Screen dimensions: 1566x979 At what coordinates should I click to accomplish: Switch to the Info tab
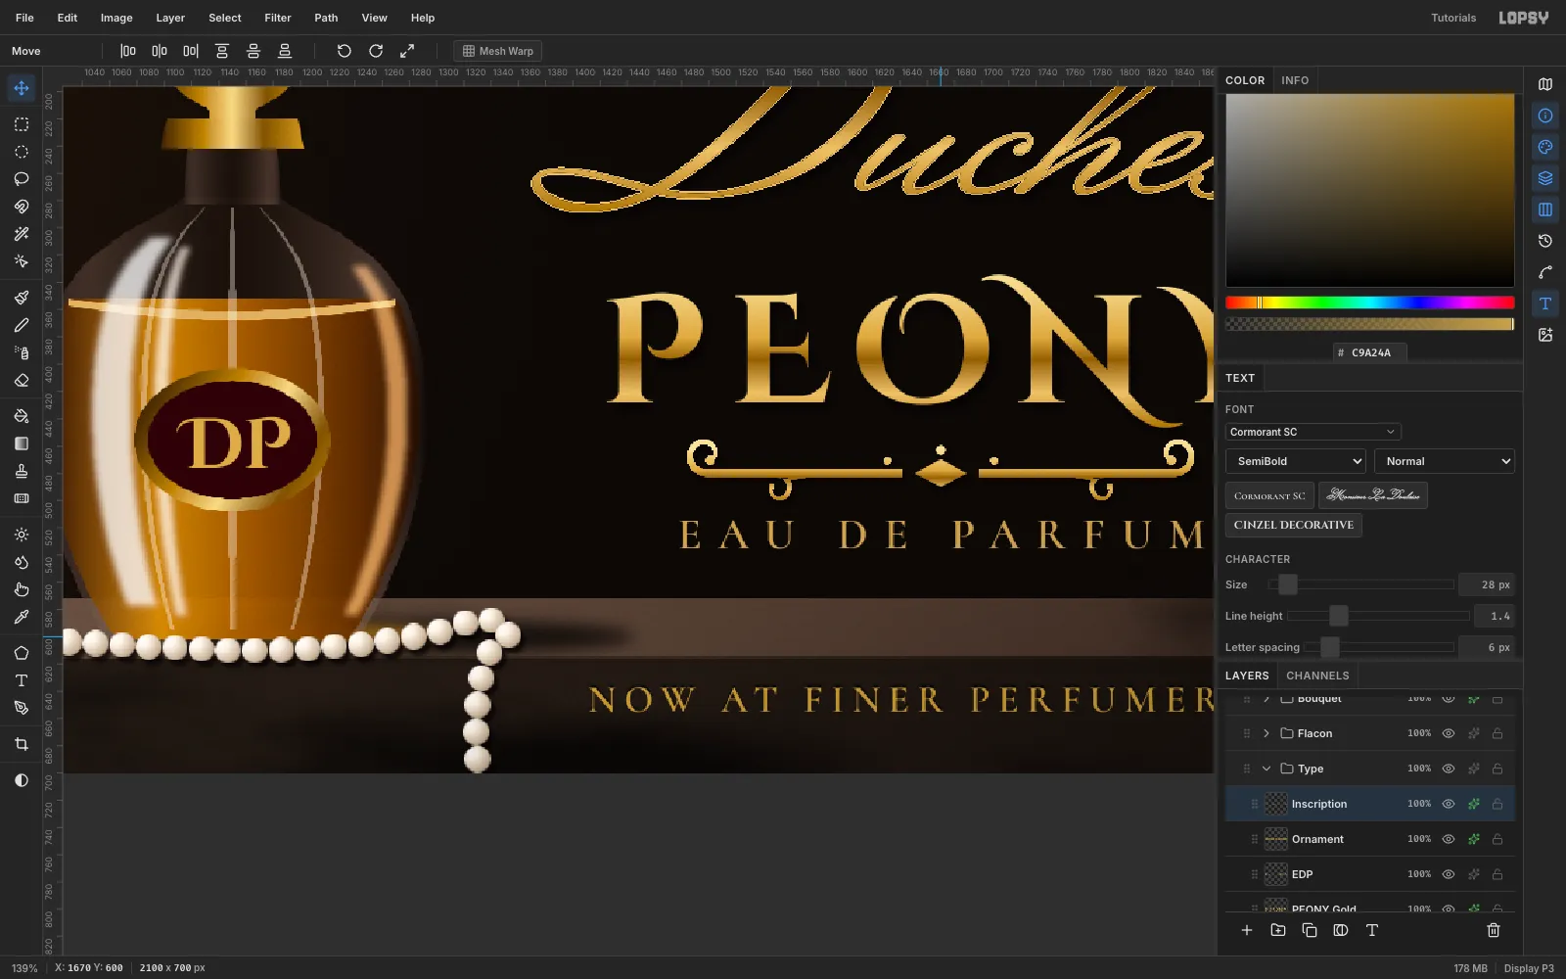click(1295, 80)
